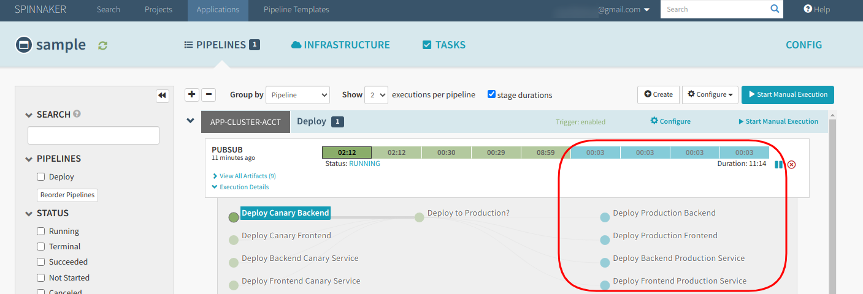Click the Create pipeline button

click(x=658, y=94)
